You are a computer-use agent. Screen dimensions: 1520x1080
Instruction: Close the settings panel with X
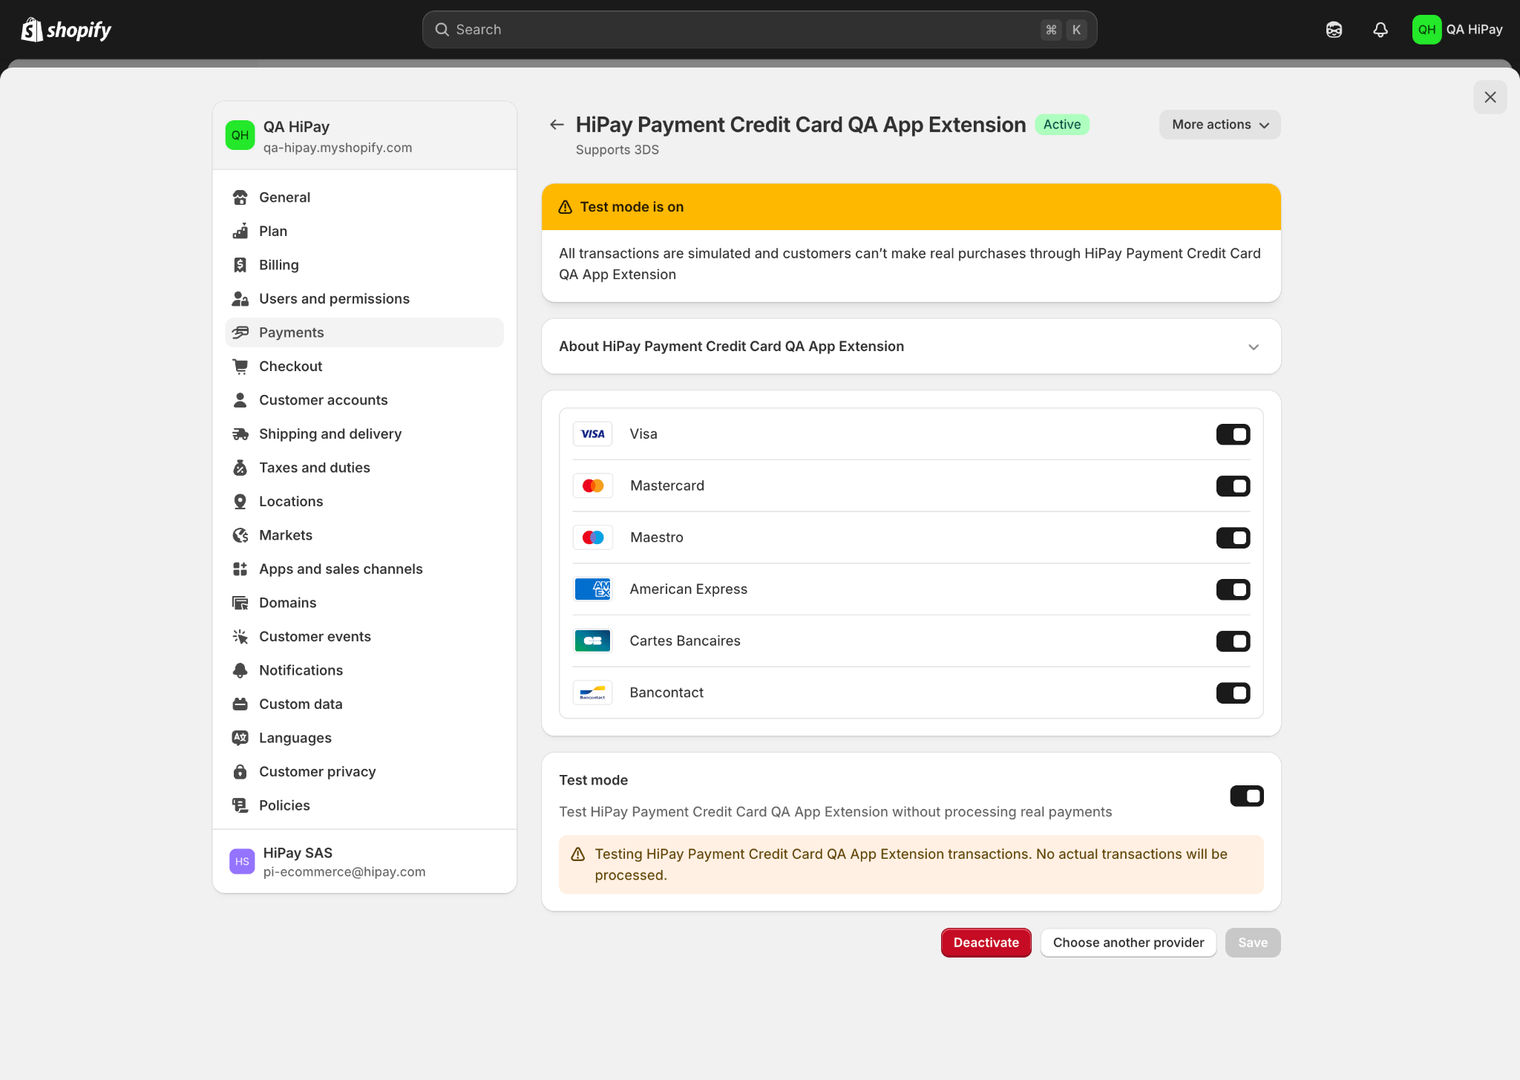[1490, 97]
